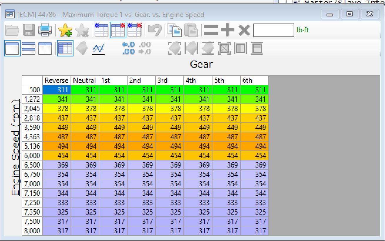Image resolution: width=385 pixels, height=241 pixels.
Task: Switch to horizontal split layout view
Action: pyautogui.click(x=29, y=48)
